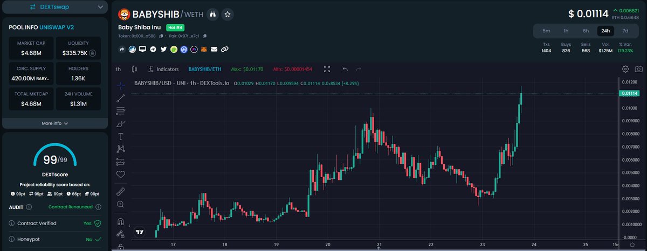Image resolution: width=647 pixels, height=251 pixels.
Task: Toggle stay in drawing mode
Action: [121, 235]
